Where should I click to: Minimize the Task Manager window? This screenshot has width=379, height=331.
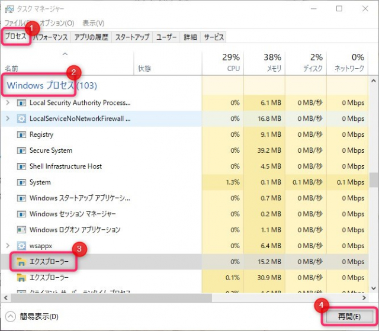[314, 9]
